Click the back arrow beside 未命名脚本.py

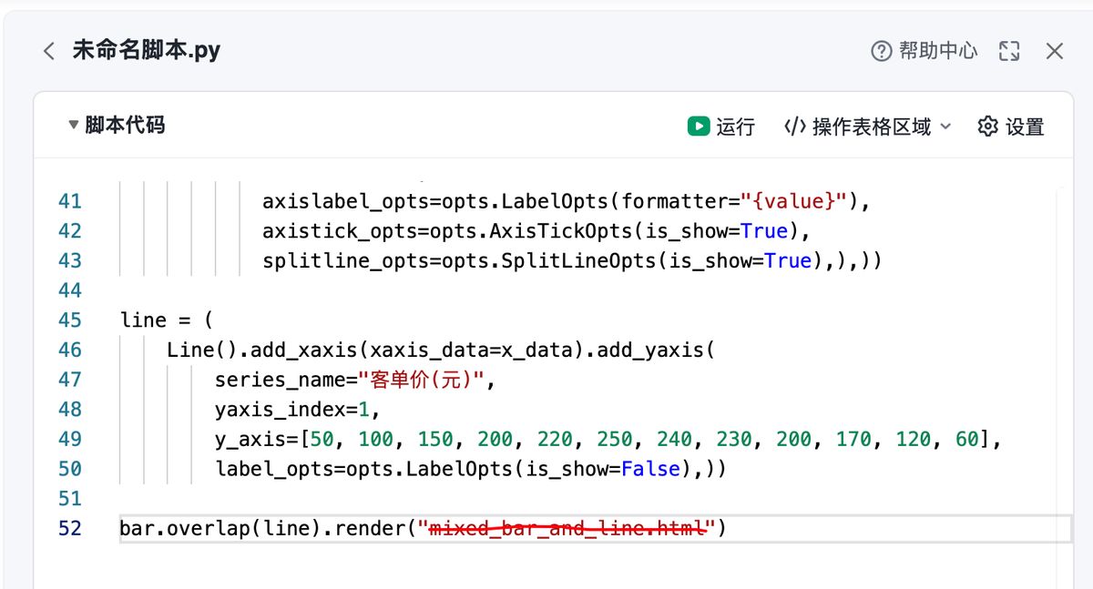[x=49, y=51]
